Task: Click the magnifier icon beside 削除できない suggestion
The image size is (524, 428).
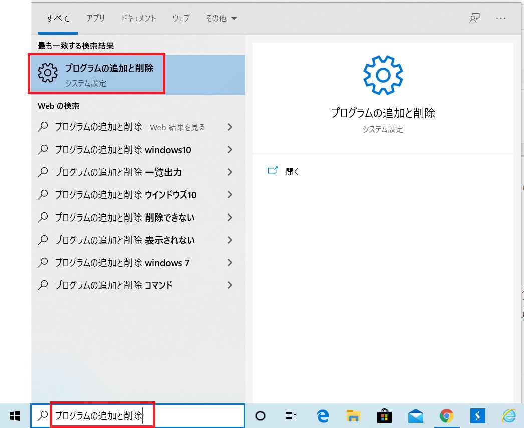Action: [43, 217]
